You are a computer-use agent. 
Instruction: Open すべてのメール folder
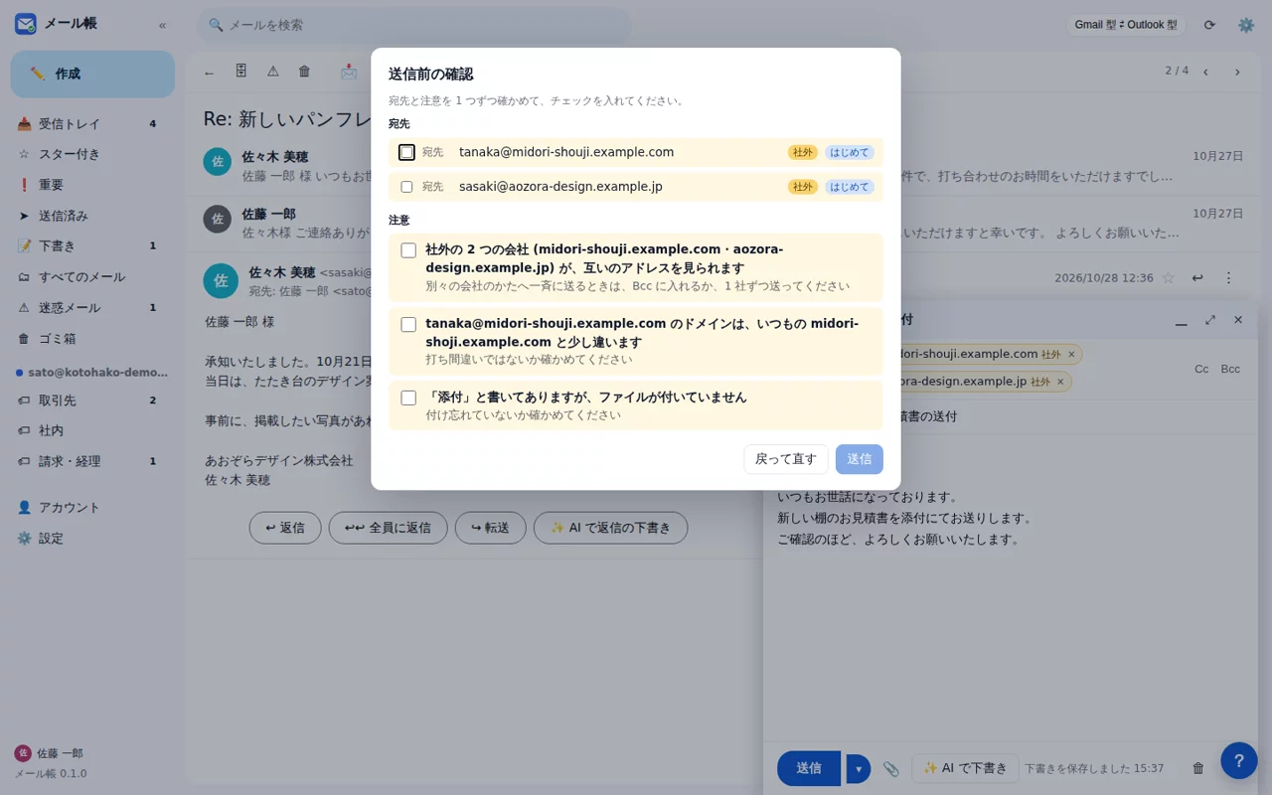92,277
